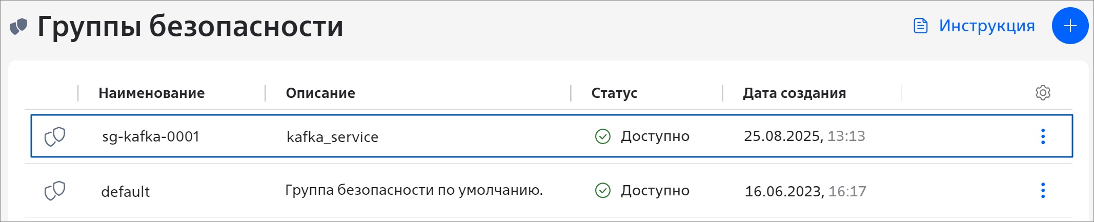
Task: Sort by Статус column header
Action: click(x=614, y=93)
